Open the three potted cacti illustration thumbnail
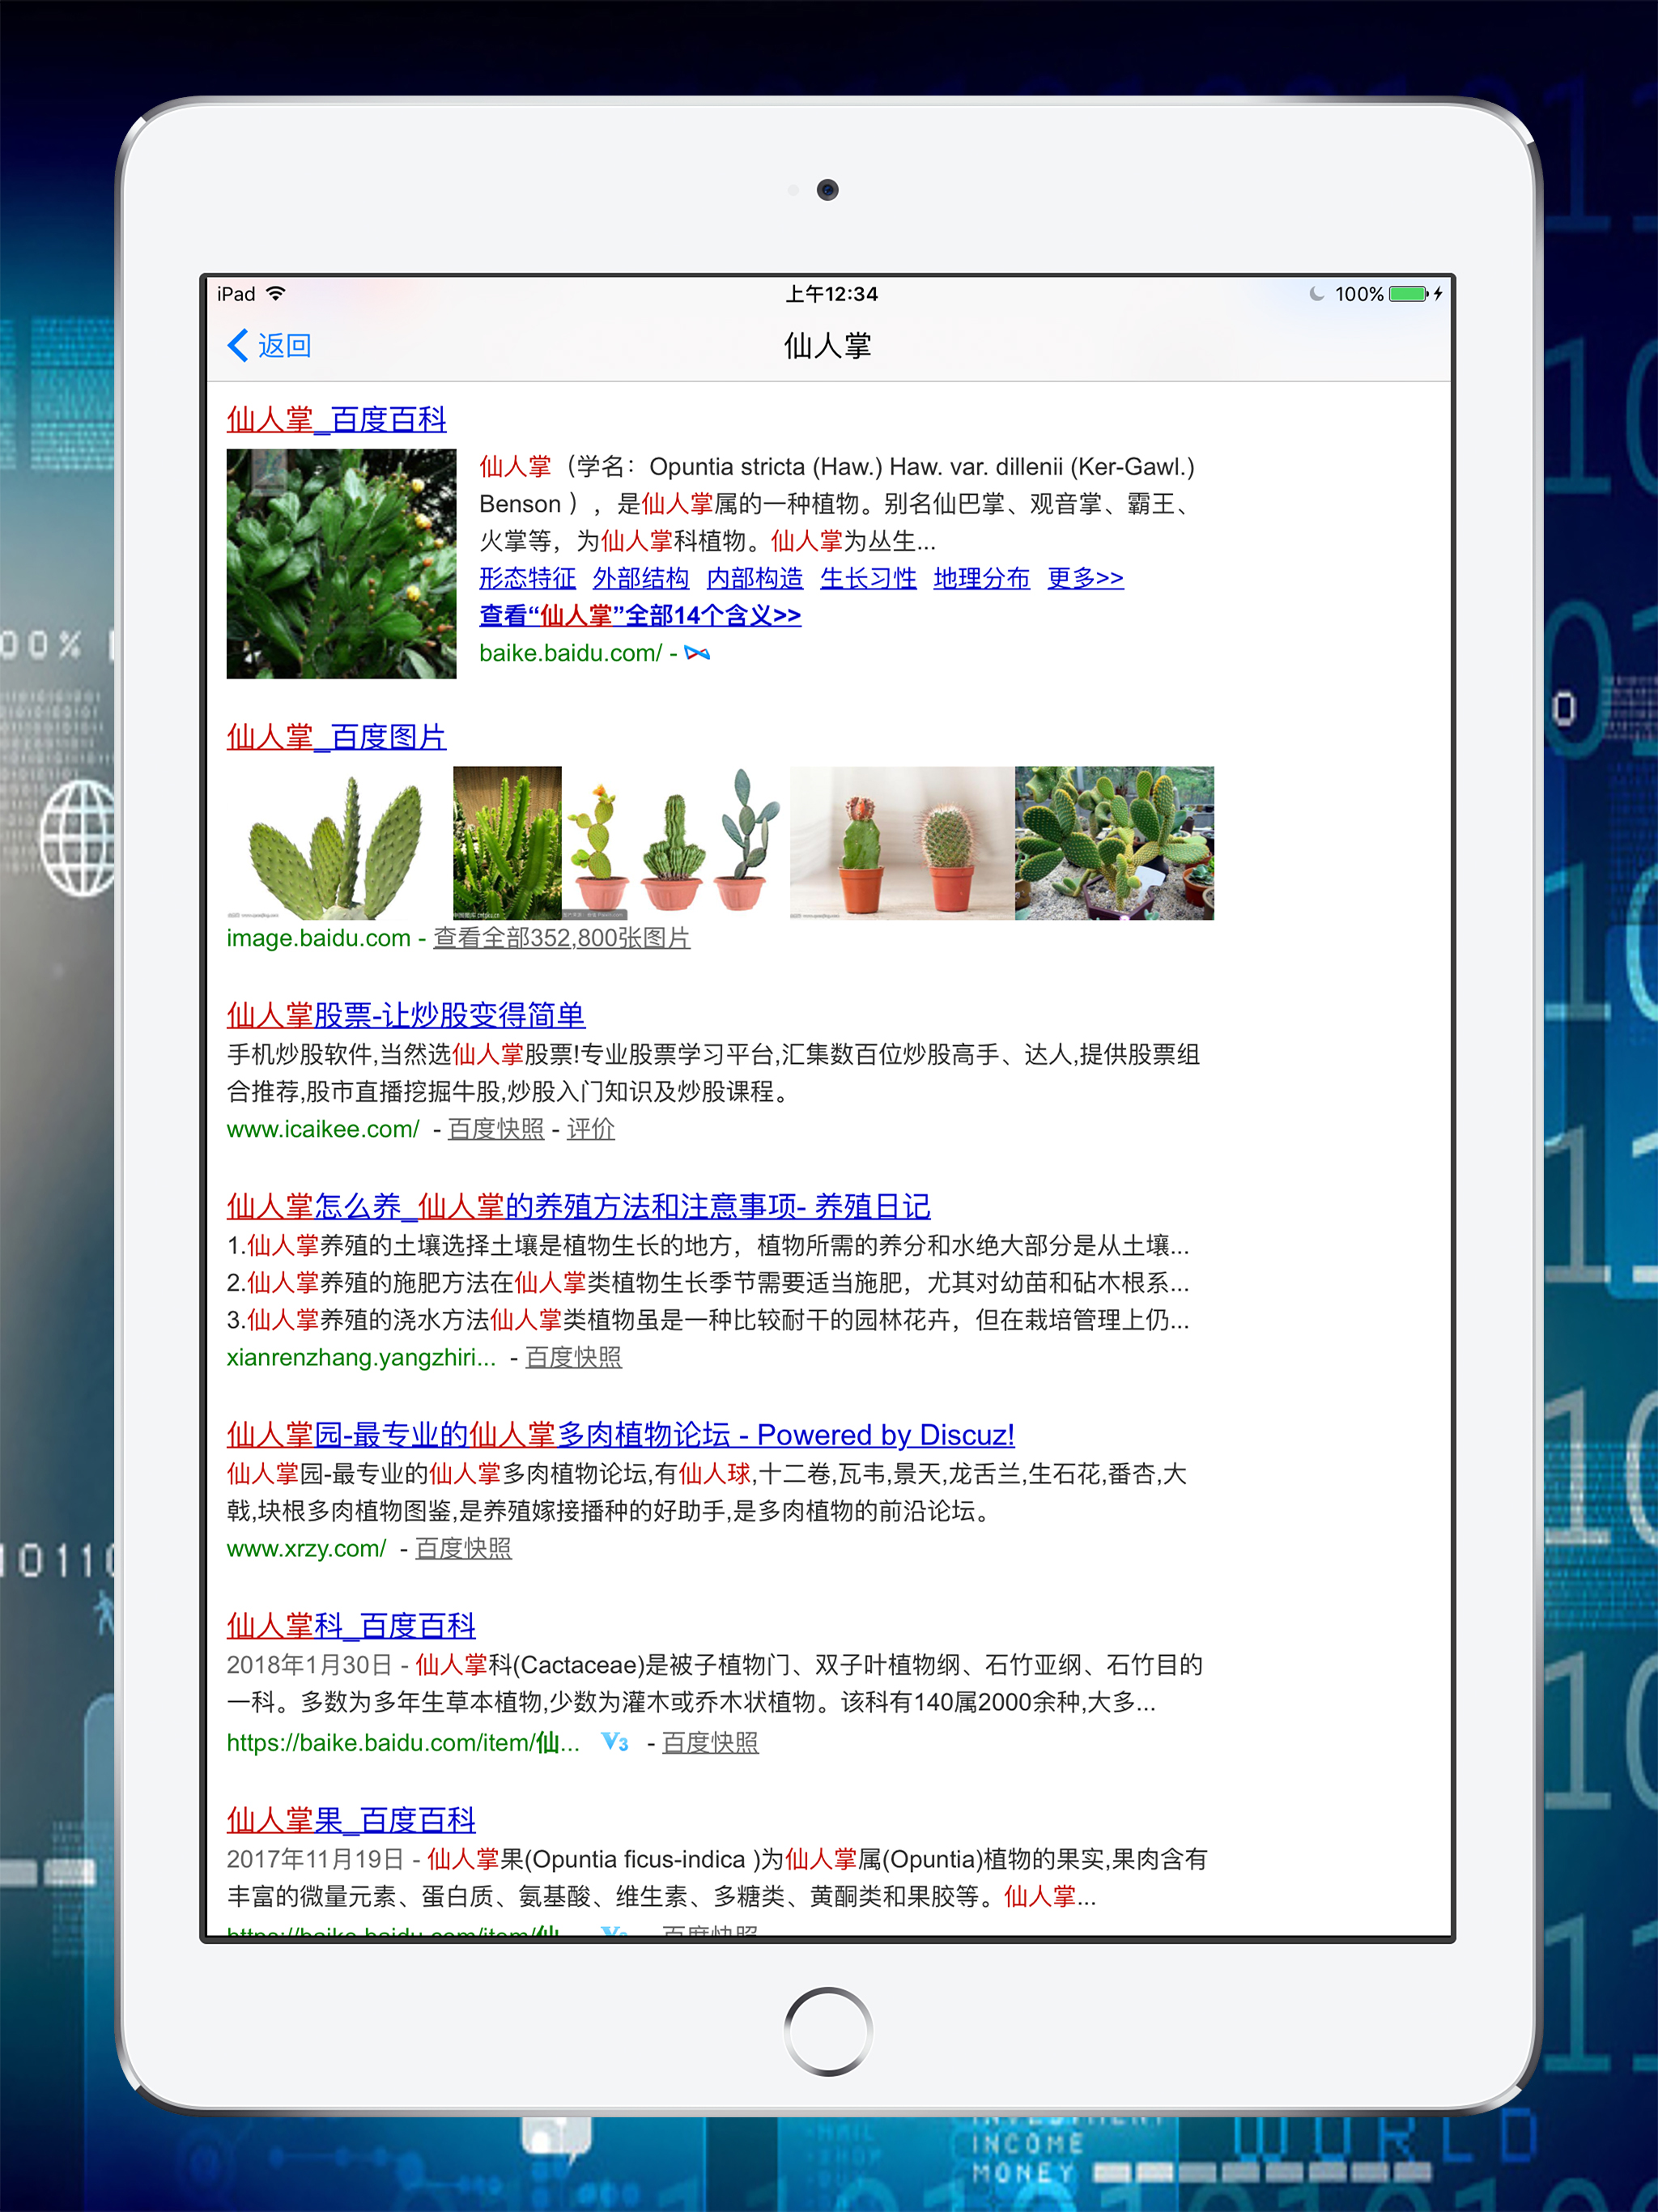This screenshot has height=2212, width=1658. tap(675, 843)
